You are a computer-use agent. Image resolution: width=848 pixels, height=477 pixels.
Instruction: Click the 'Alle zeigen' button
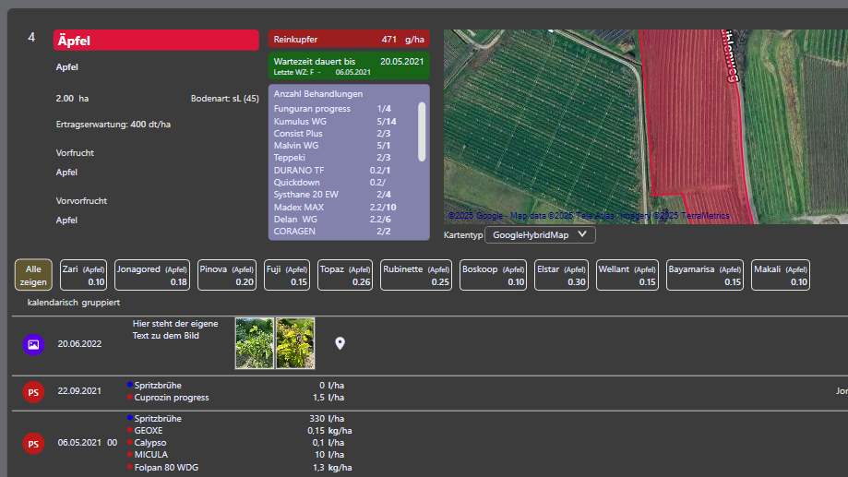coord(33,275)
